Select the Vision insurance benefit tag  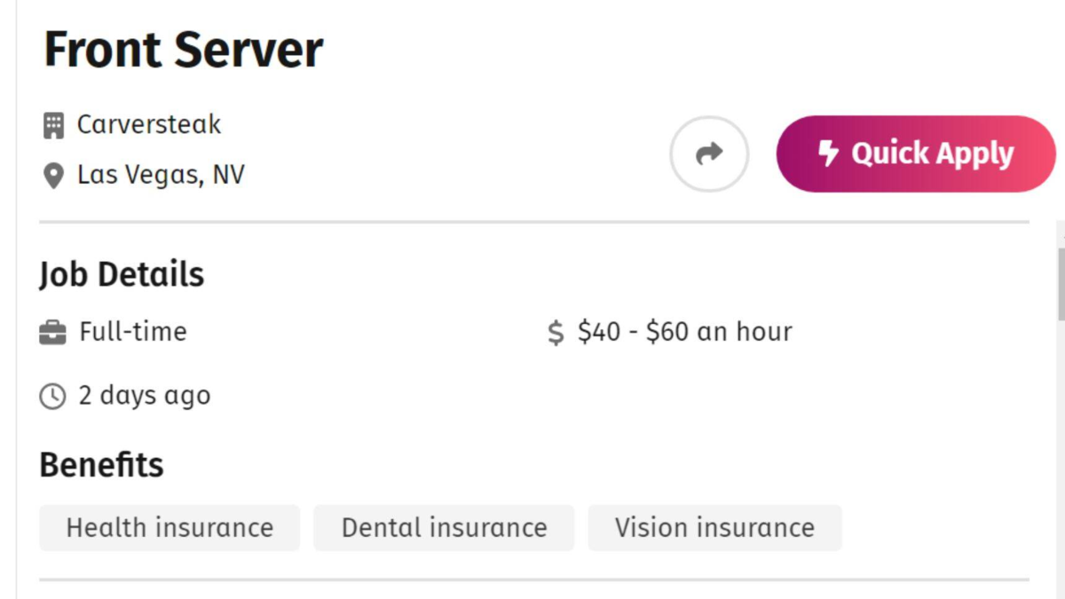(x=714, y=528)
